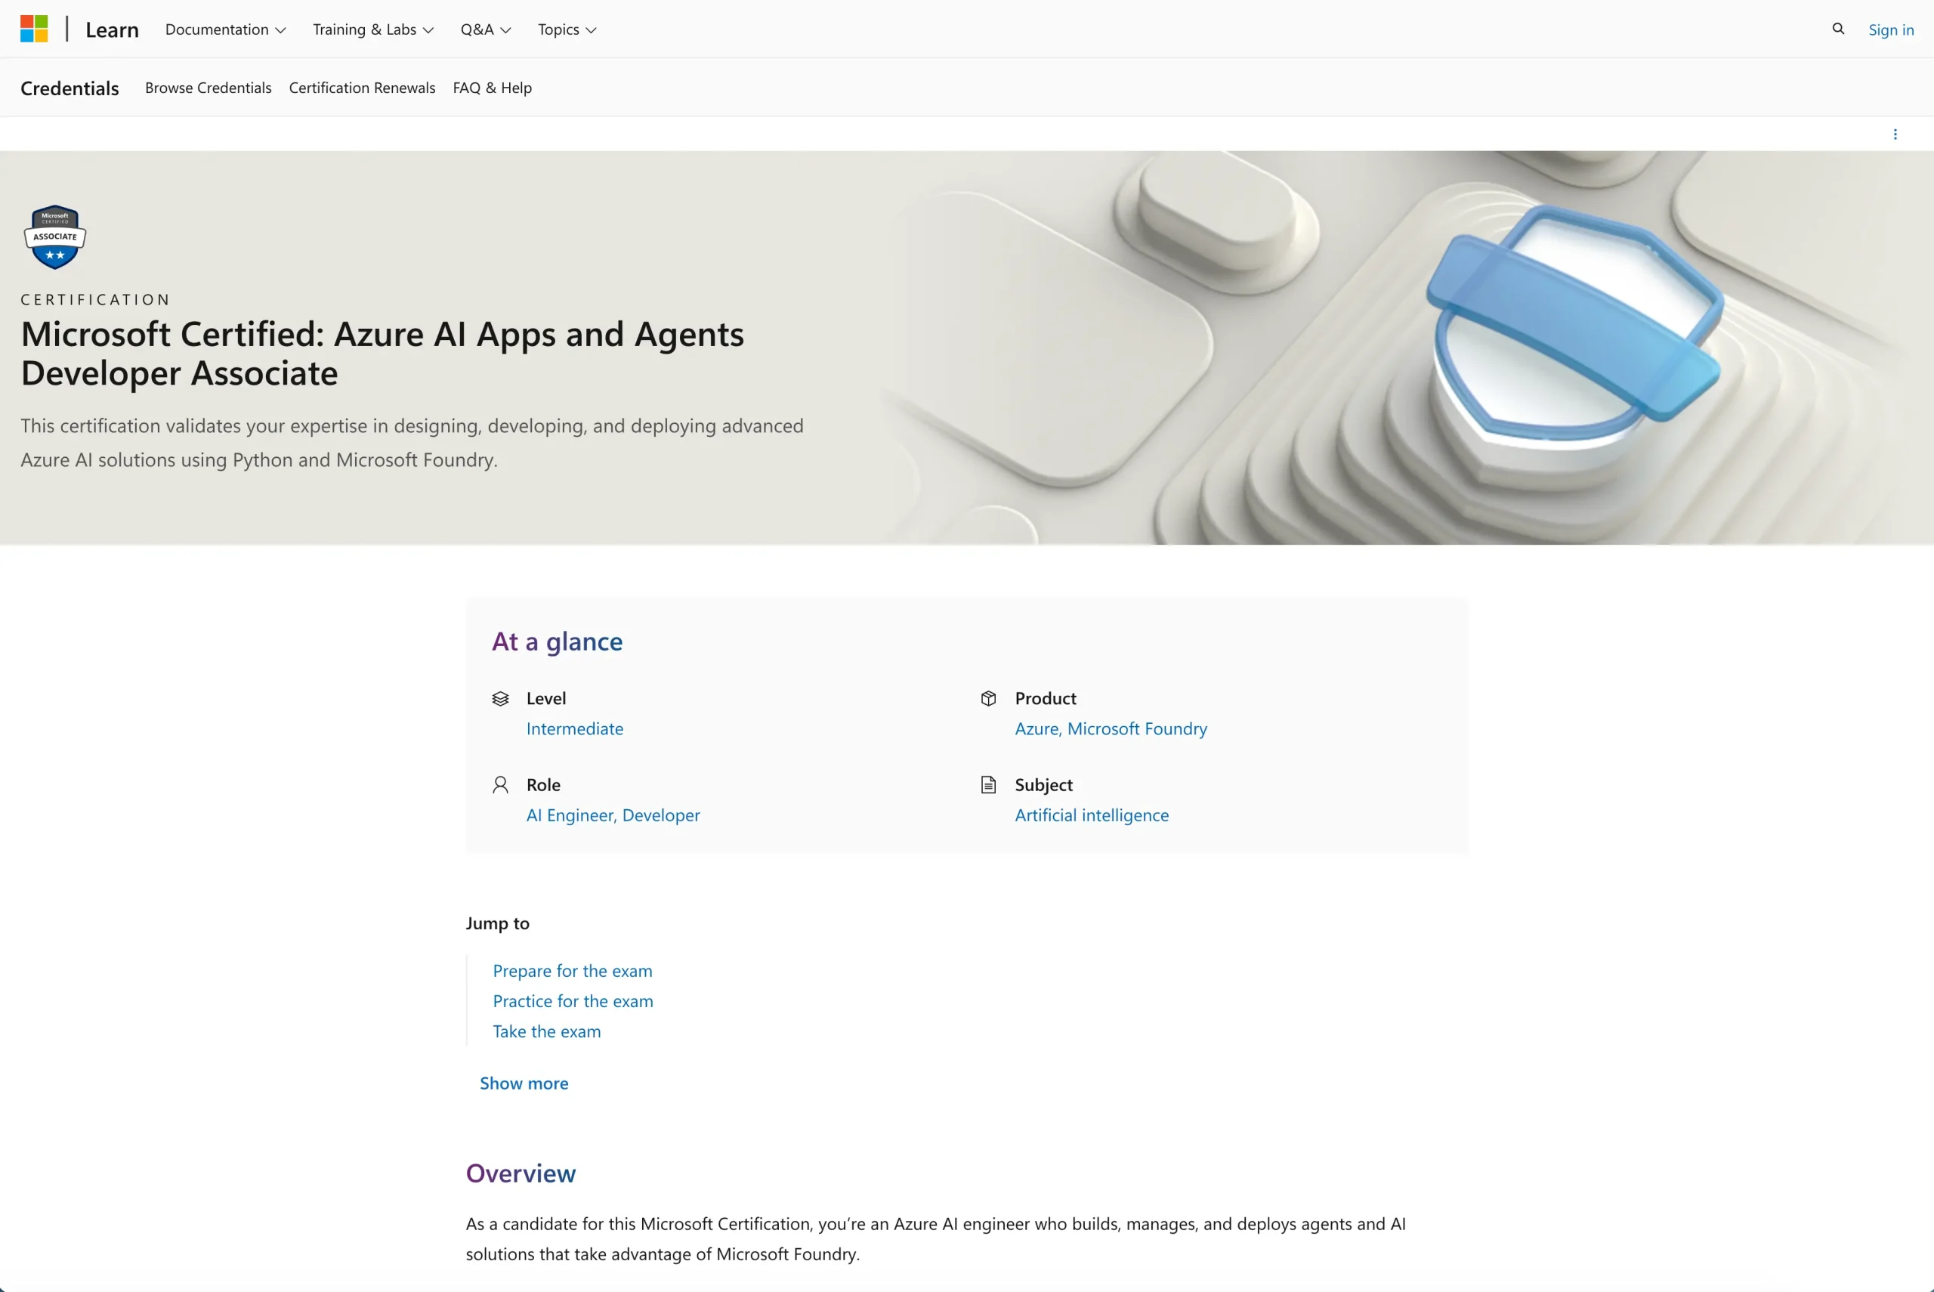Click the 'CERTIFICATION' label text
The height and width of the screenshot is (1292, 1934).
click(95, 300)
